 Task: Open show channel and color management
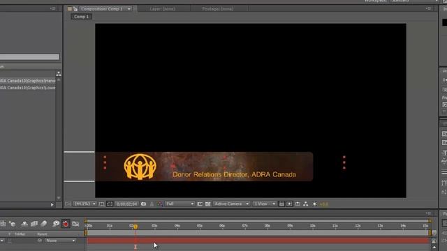[160, 204]
